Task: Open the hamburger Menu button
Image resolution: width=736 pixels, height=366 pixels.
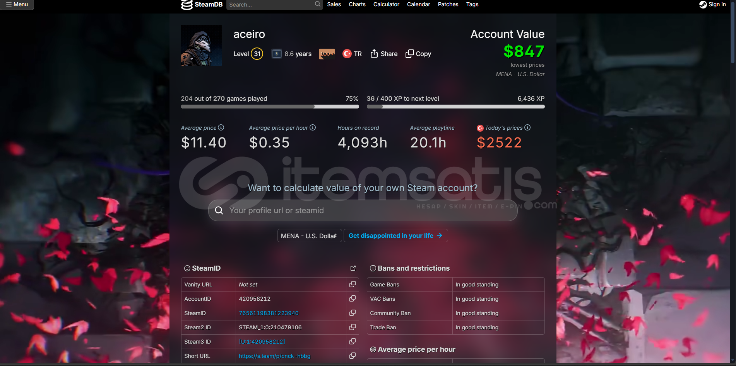Action: click(x=17, y=4)
